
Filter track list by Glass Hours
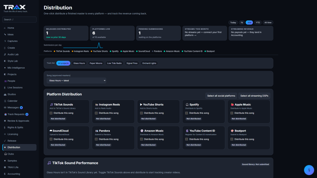click(x=79, y=63)
